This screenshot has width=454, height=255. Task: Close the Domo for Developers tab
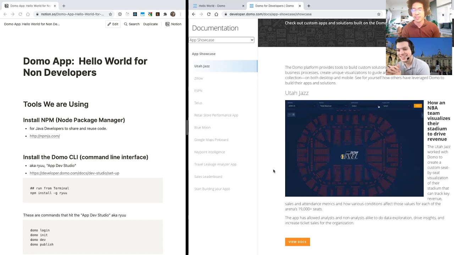pyautogui.click(x=300, y=6)
